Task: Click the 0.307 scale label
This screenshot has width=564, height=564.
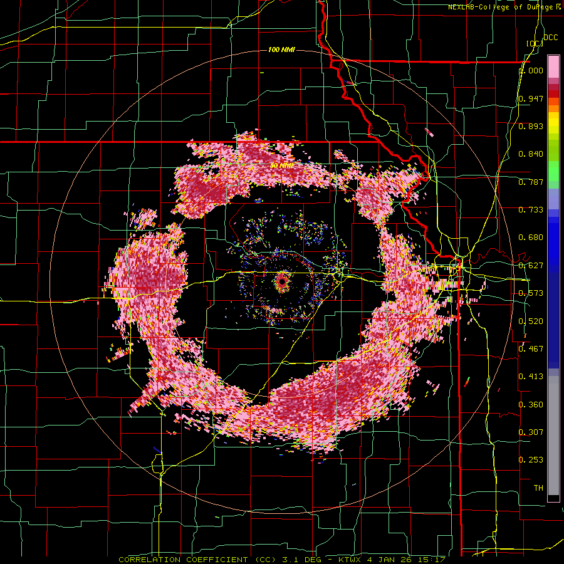Action: pos(531,432)
